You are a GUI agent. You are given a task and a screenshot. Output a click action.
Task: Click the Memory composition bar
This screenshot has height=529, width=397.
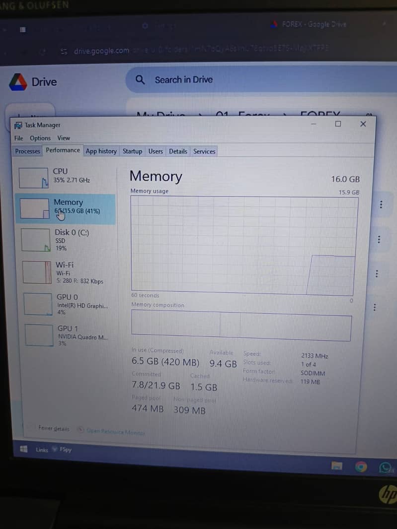tap(241, 325)
